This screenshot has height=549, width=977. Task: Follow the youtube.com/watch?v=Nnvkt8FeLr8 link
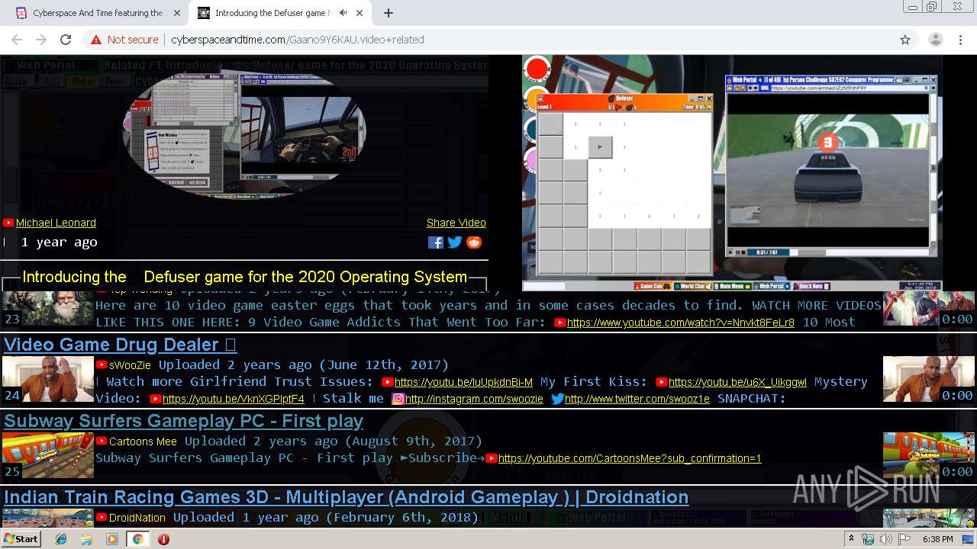coord(681,323)
